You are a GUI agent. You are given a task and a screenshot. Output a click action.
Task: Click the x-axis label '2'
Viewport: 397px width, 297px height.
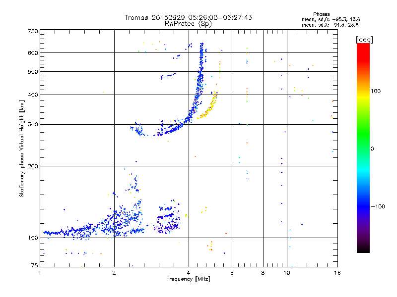(x=114, y=273)
